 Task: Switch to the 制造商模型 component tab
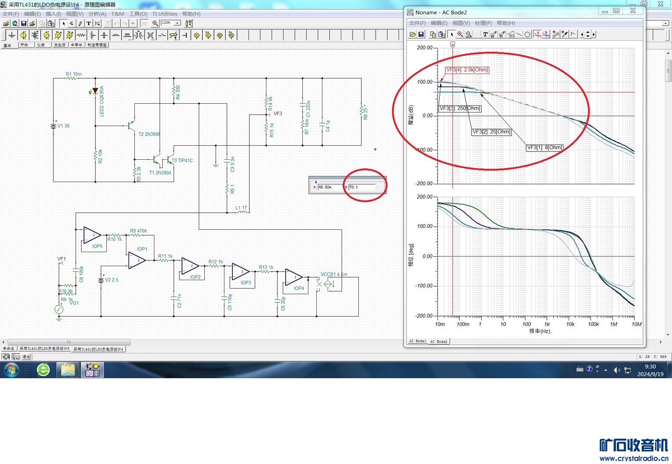(x=97, y=45)
